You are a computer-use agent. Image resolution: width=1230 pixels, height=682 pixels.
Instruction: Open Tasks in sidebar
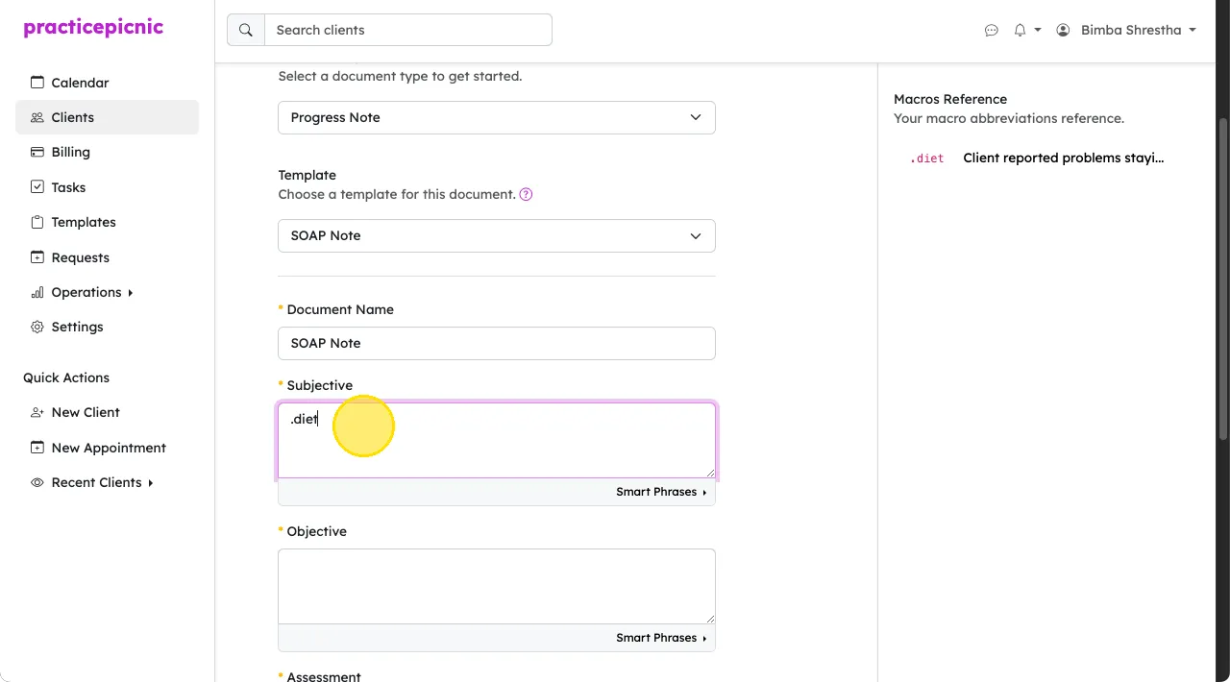[x=107, y=187]
